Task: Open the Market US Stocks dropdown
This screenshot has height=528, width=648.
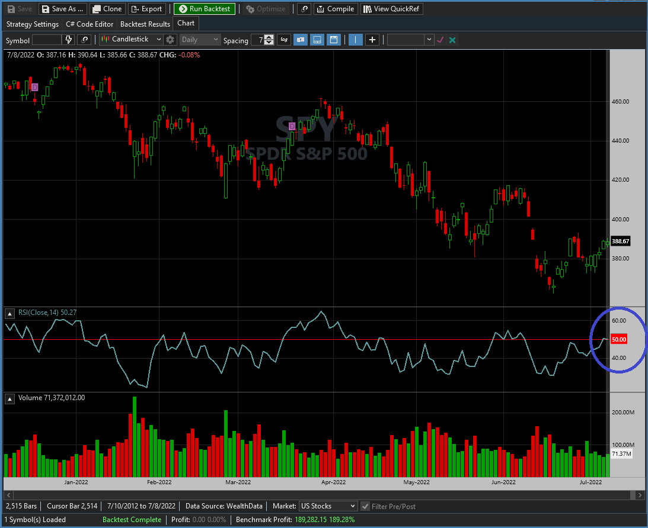Action: (x=328, y=506)
